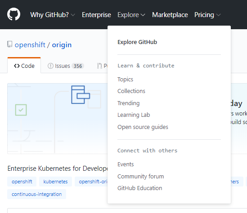Click the Learn & contribute section heading
The height and width of the screenshot is (213, 247).
(146, 66)
